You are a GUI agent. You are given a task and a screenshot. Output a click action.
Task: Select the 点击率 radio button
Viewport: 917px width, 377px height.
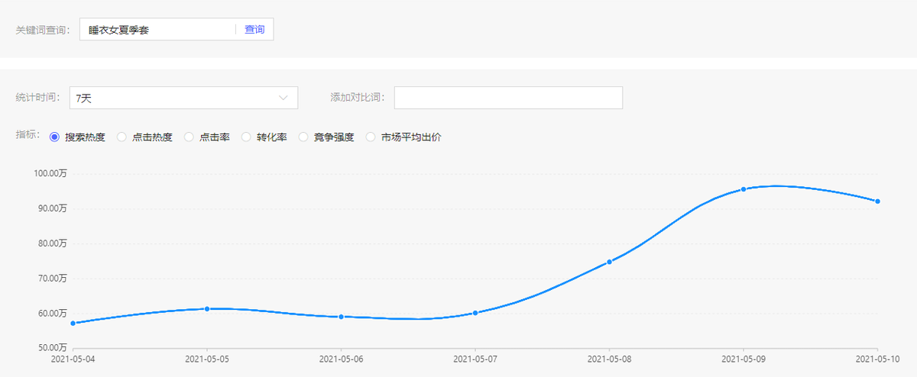coord(189,137)
